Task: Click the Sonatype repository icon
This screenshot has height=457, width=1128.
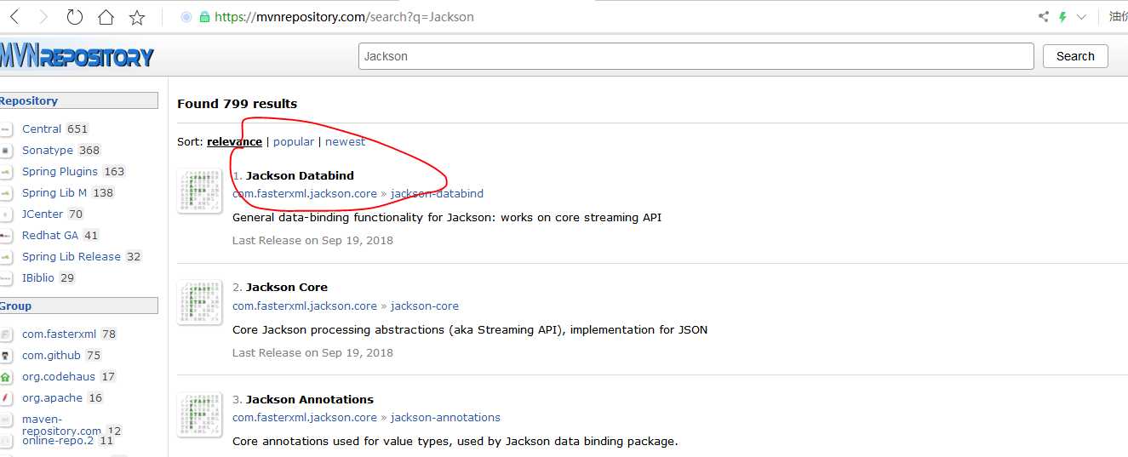Action: tap(6, 151)
